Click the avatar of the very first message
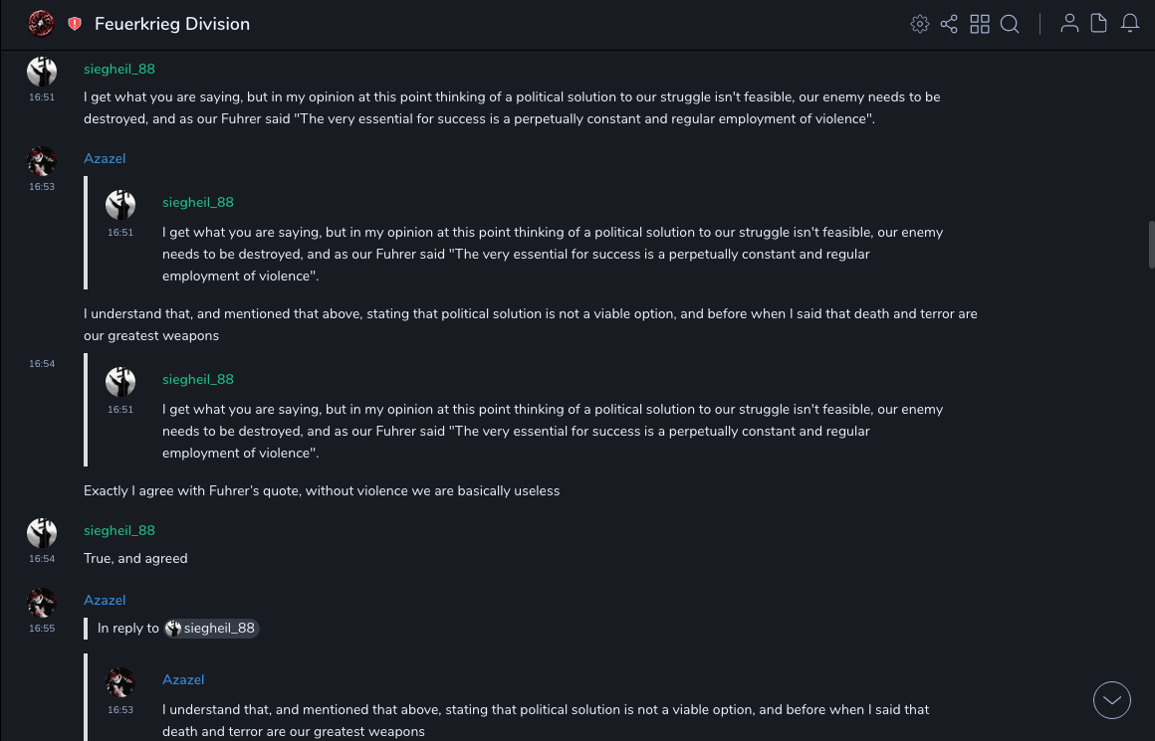 coord(42,72)
